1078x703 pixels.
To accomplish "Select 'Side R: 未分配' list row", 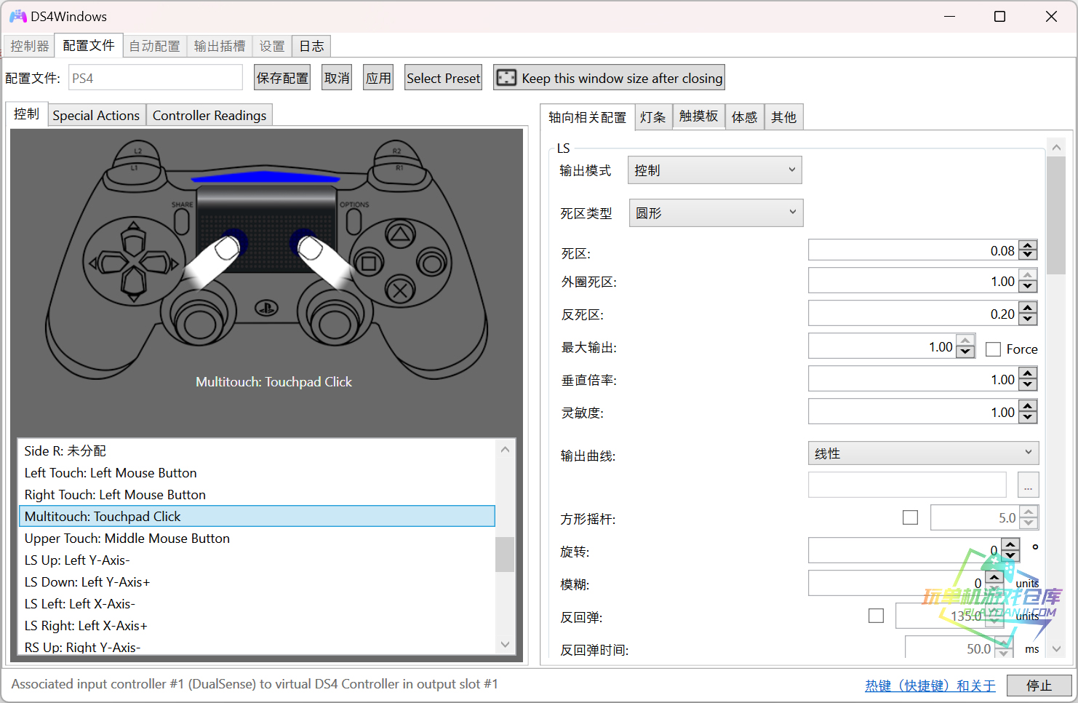I will [257, 451].
